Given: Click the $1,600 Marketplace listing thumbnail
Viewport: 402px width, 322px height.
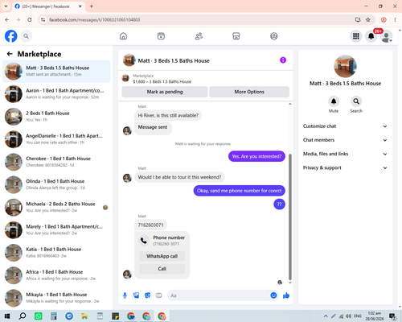Looking at the screenshot, I should (x=125, y=78).
